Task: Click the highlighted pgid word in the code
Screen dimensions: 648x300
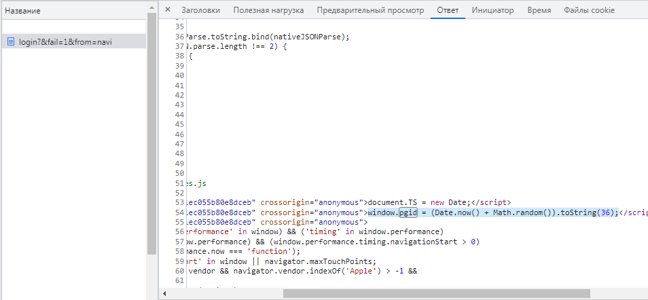Action: click(x=408, y=212)
